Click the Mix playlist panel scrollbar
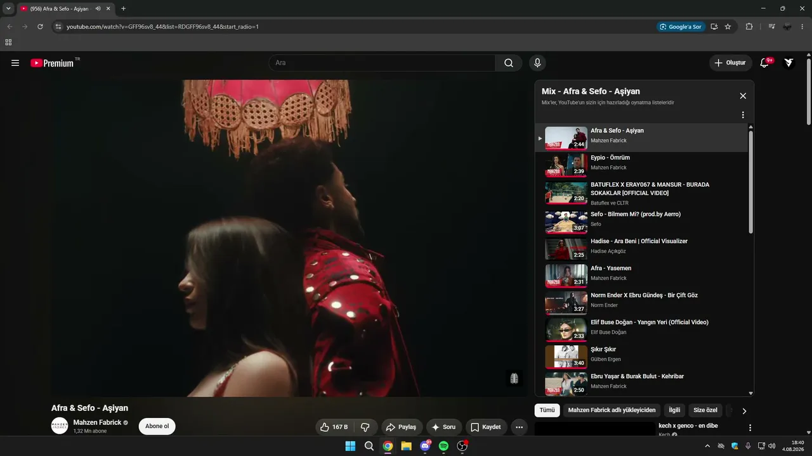Screen dimensions: 812x456 pos(751,181)
